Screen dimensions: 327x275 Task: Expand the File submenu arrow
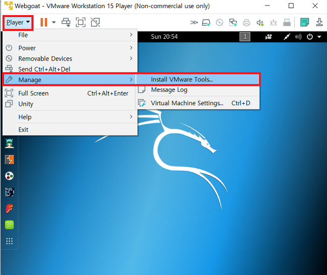[131, 35]
